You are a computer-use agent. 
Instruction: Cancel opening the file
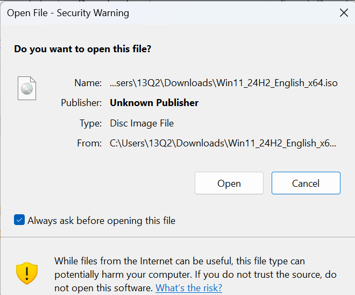306,183
